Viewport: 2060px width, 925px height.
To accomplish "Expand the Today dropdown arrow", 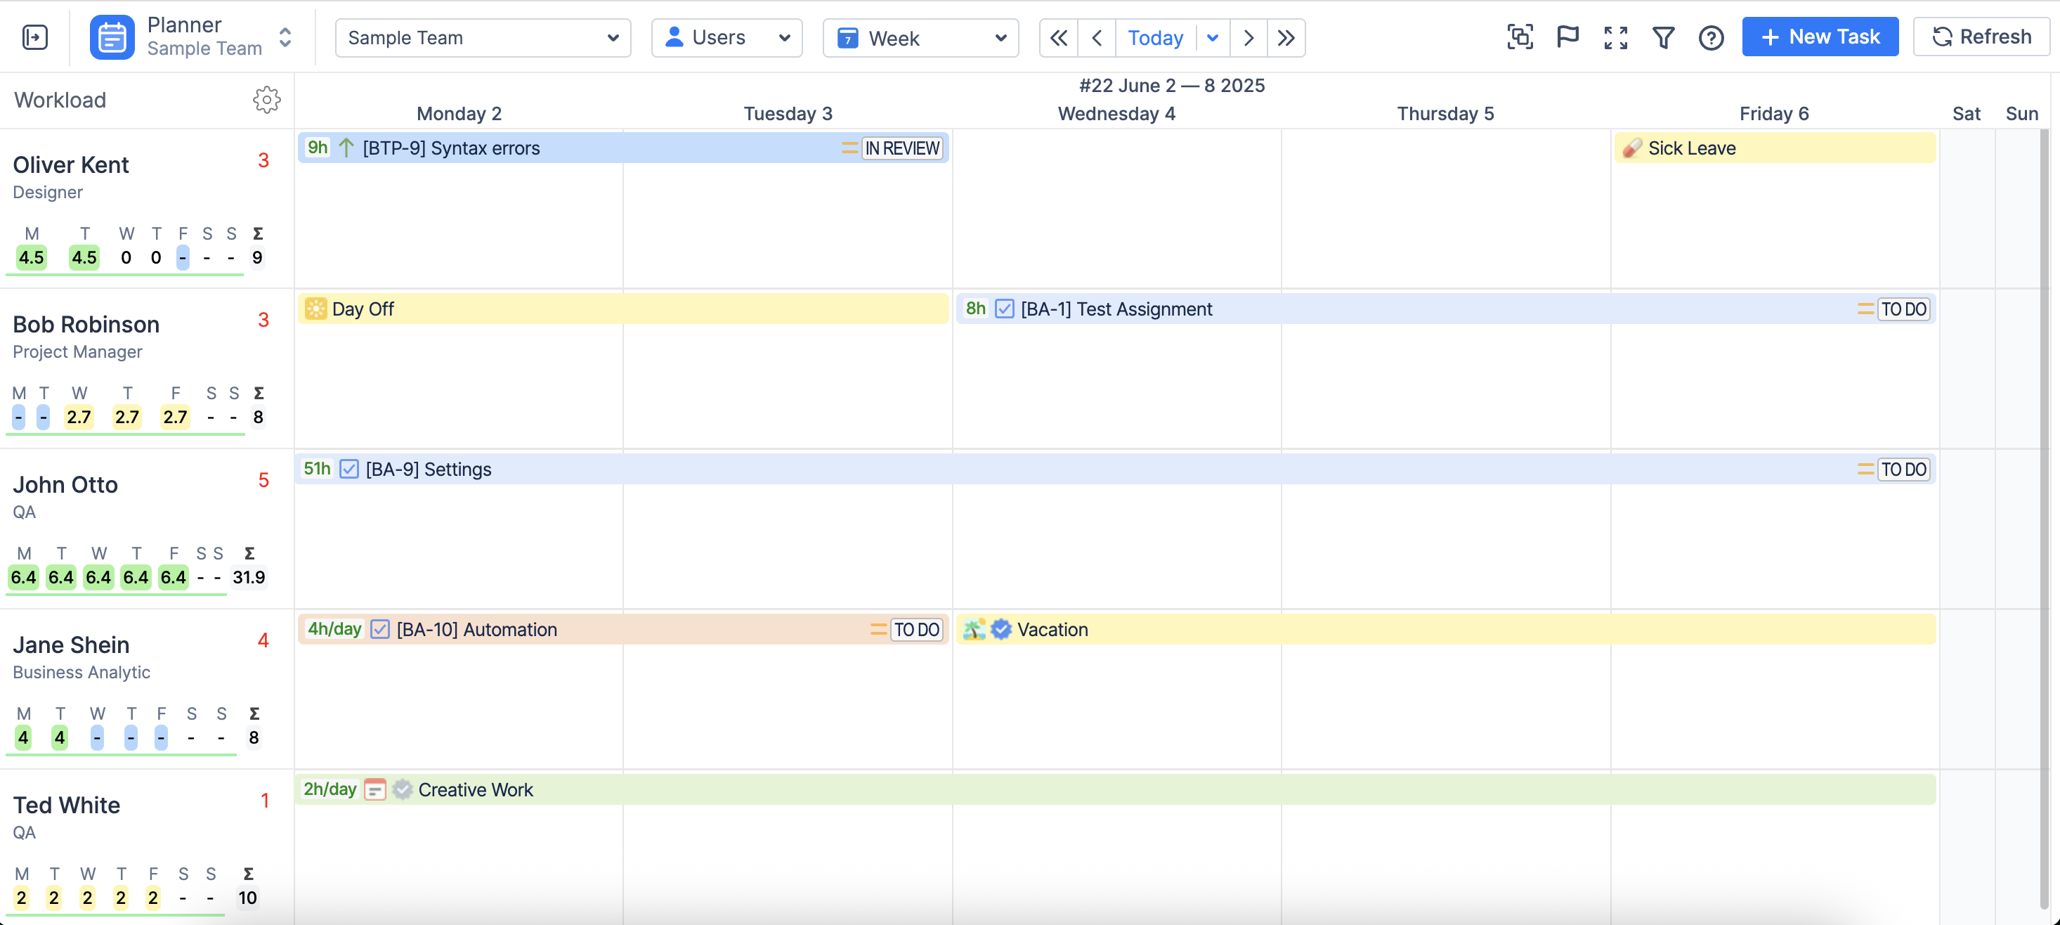I will point(1213,38).
